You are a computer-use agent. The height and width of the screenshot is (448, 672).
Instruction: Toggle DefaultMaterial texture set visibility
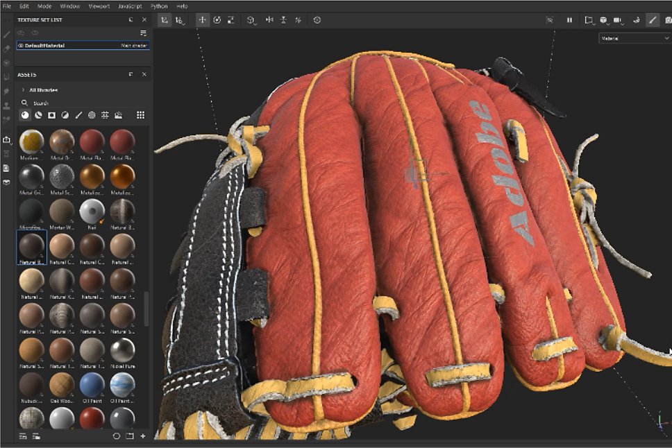coord(21,45)
